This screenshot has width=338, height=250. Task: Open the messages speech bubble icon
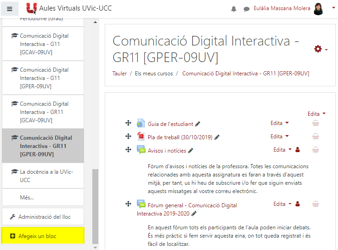[247, 9]
